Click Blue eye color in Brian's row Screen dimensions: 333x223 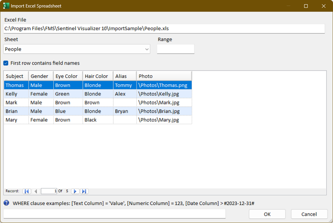coord(68,111)
